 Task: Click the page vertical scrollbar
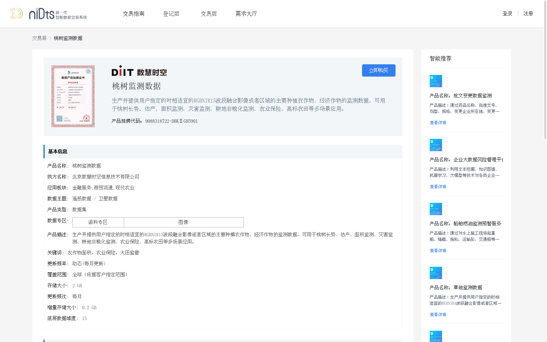coord(545,70)
